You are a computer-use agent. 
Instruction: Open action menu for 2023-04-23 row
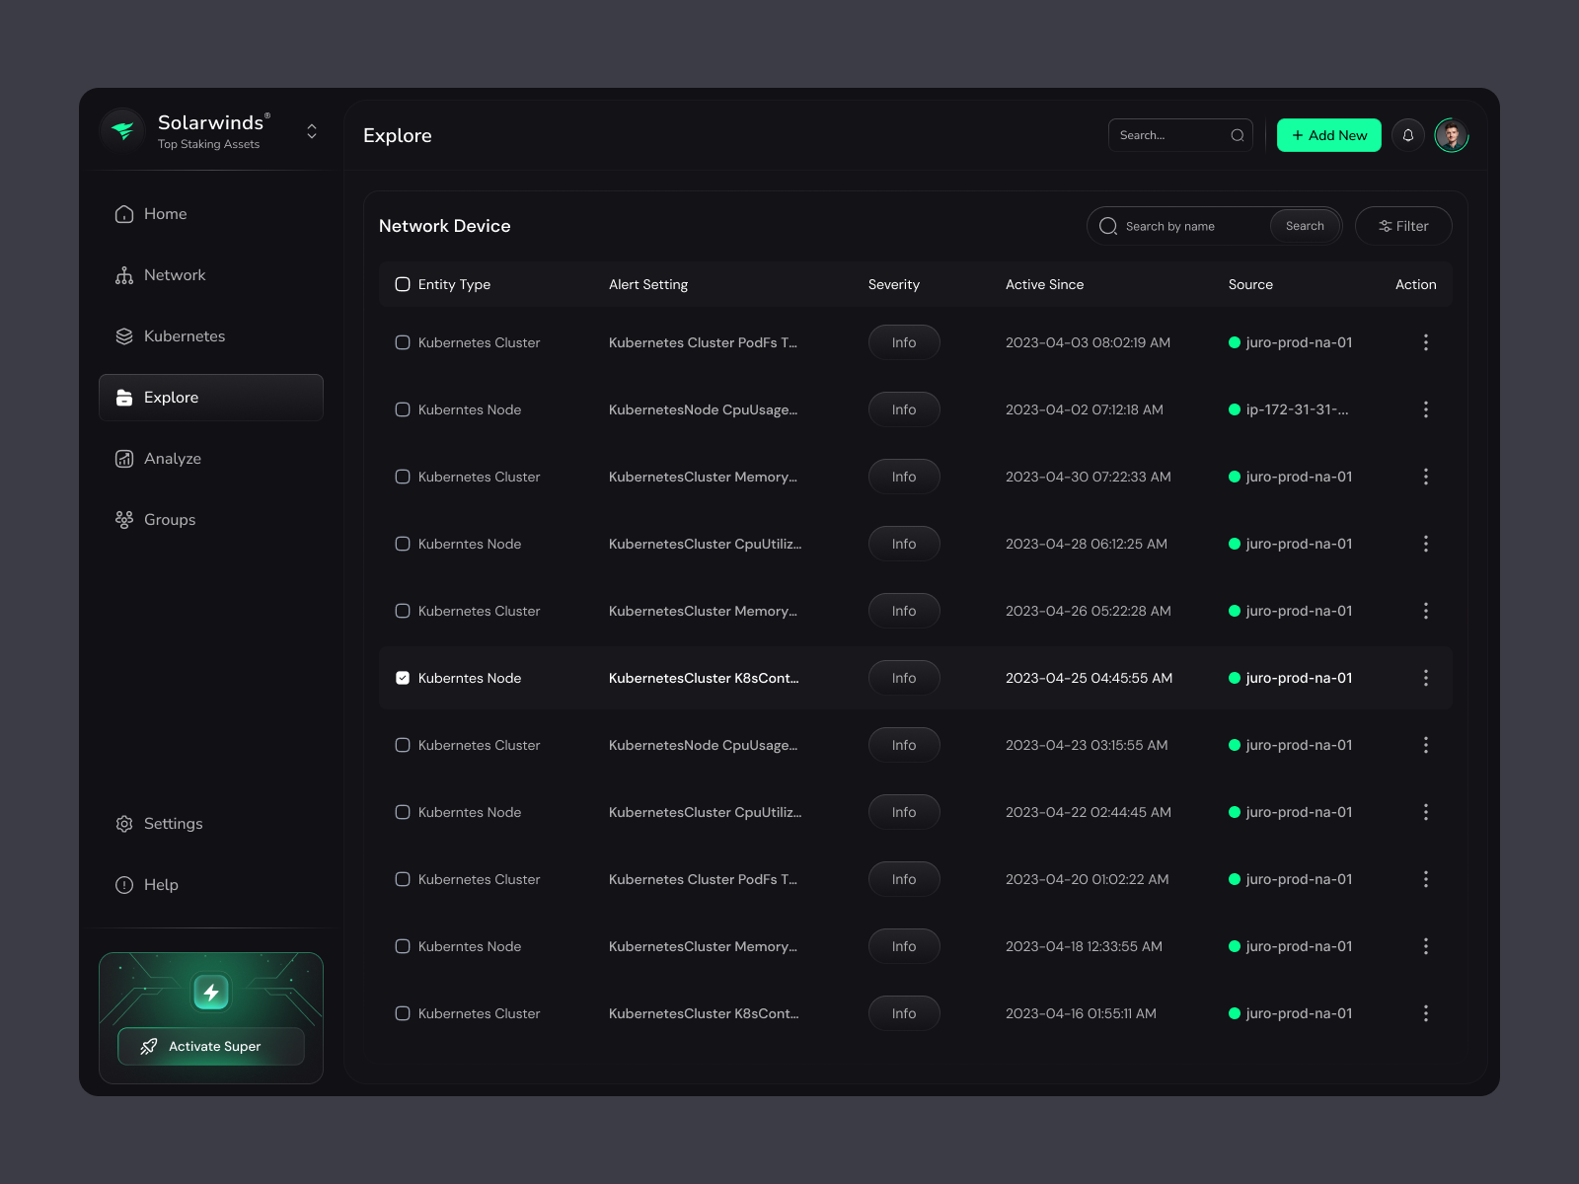1425,745
